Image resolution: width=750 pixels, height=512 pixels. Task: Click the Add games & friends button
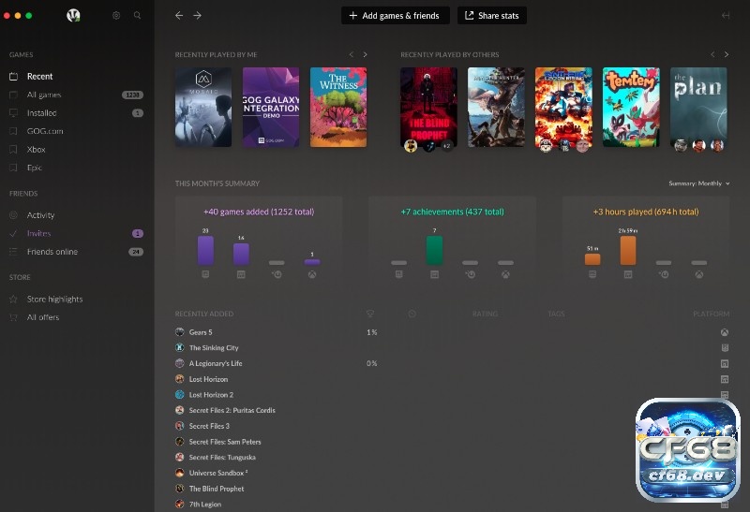pos(395,15)
